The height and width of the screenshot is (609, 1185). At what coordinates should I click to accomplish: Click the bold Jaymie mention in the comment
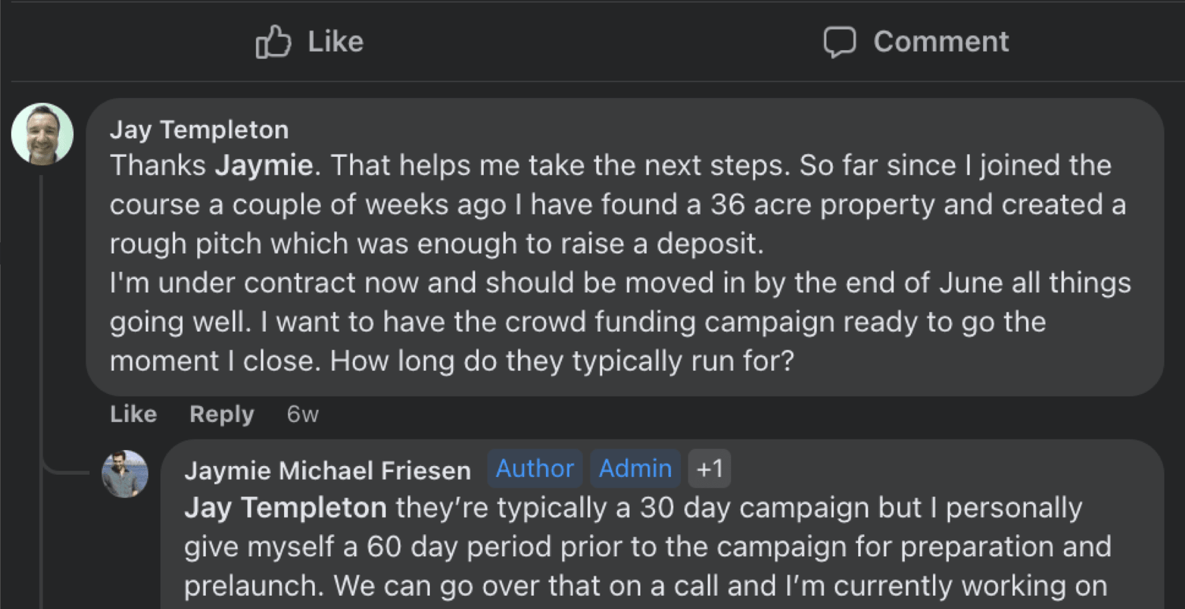[264, 165]
